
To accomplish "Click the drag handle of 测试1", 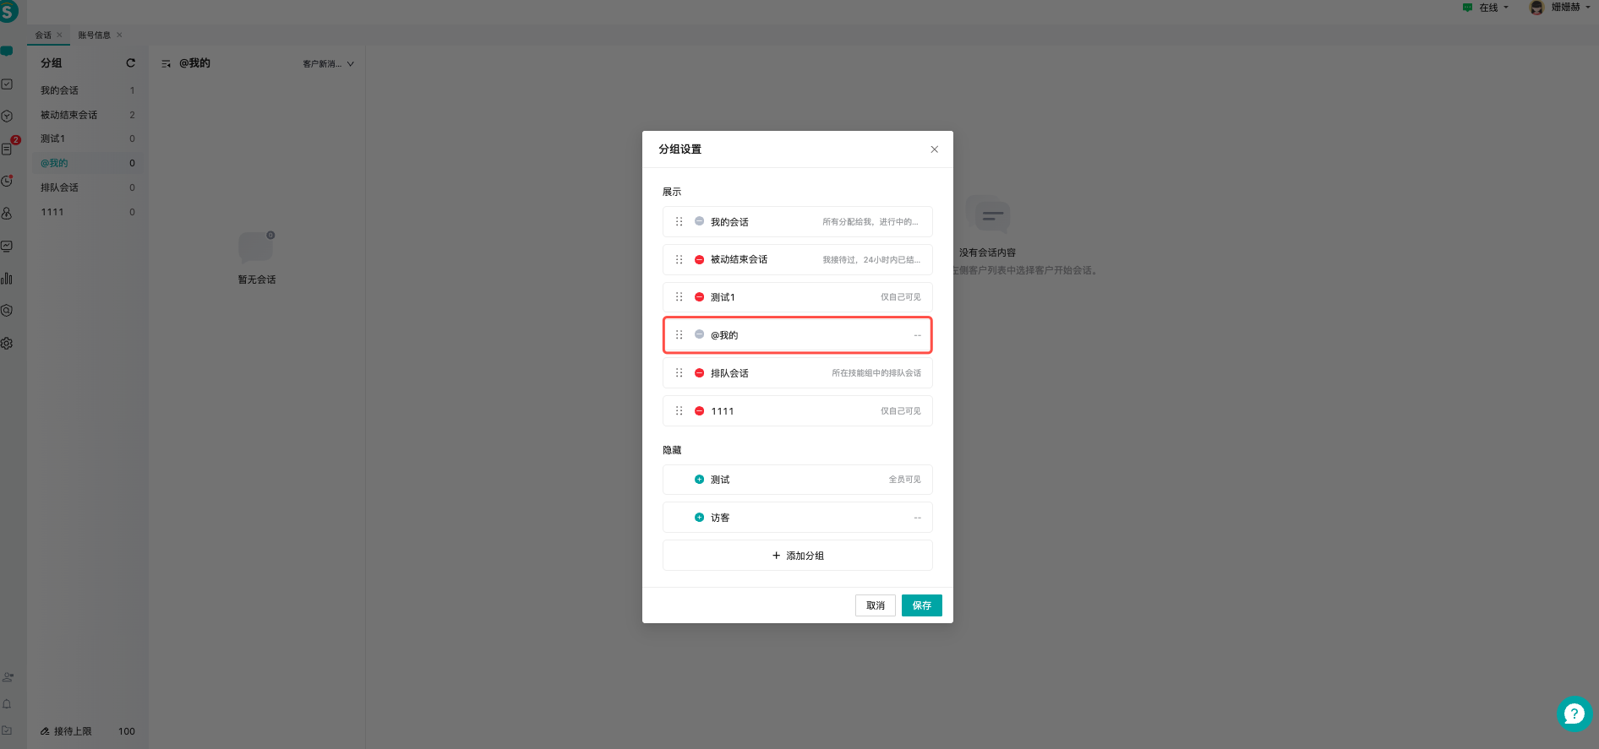I will pyautogui.click(x=679, y=297).
